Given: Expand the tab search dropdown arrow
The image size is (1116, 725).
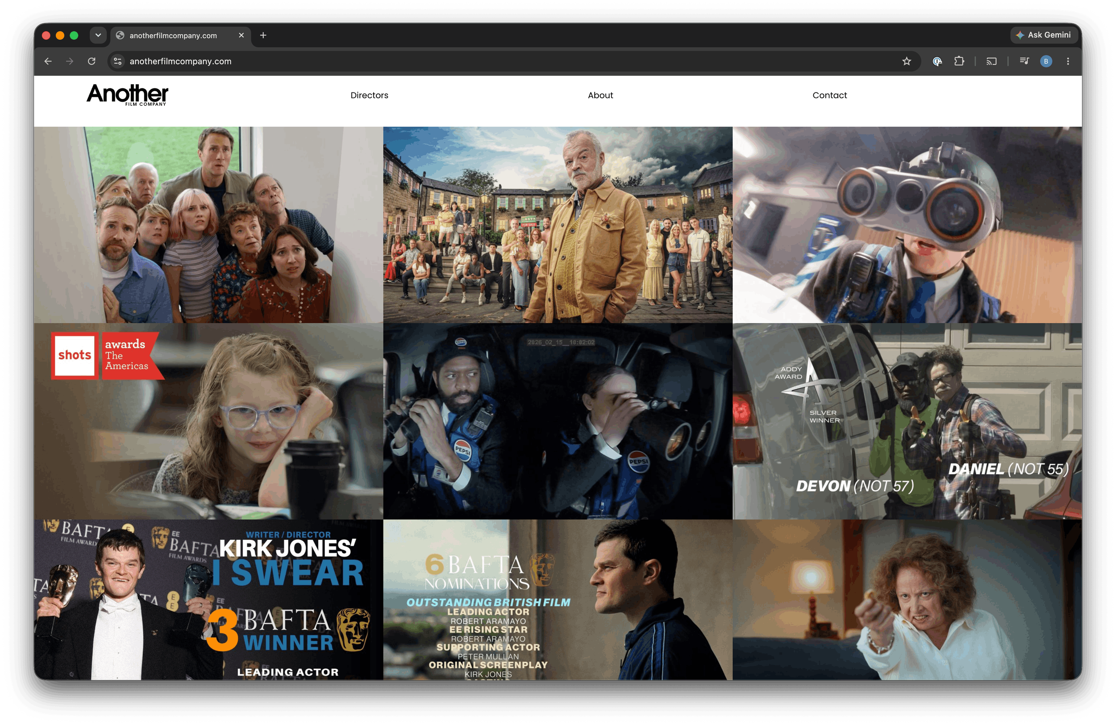Looking at the screenshot, I should [98, 35].
